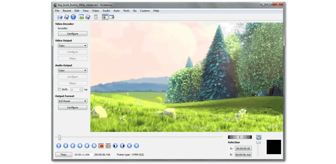
Task: Open the Go menu
Action: click(135, 11)
